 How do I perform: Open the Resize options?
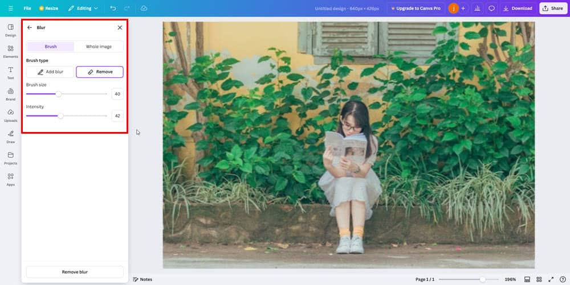[48, 8]
